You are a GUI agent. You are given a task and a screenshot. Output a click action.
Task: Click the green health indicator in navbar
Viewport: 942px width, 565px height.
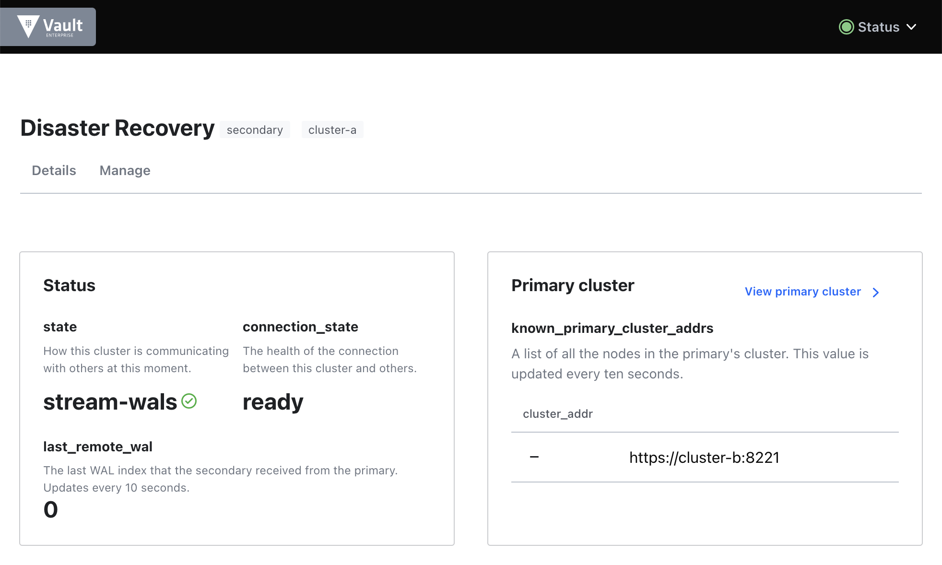846,27
